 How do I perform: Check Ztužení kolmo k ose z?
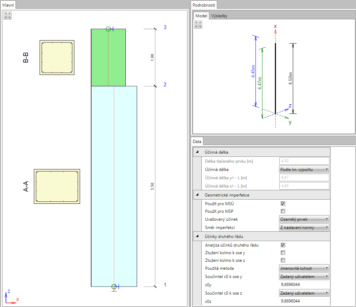click(x=283, y=260)
